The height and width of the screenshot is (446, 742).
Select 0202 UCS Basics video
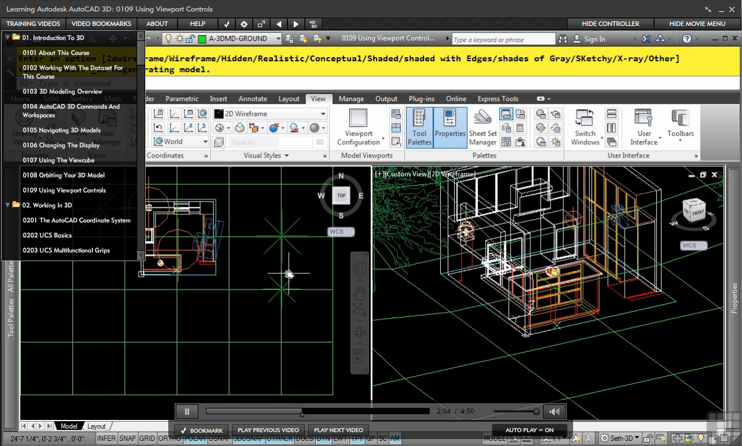coord(47,235)
